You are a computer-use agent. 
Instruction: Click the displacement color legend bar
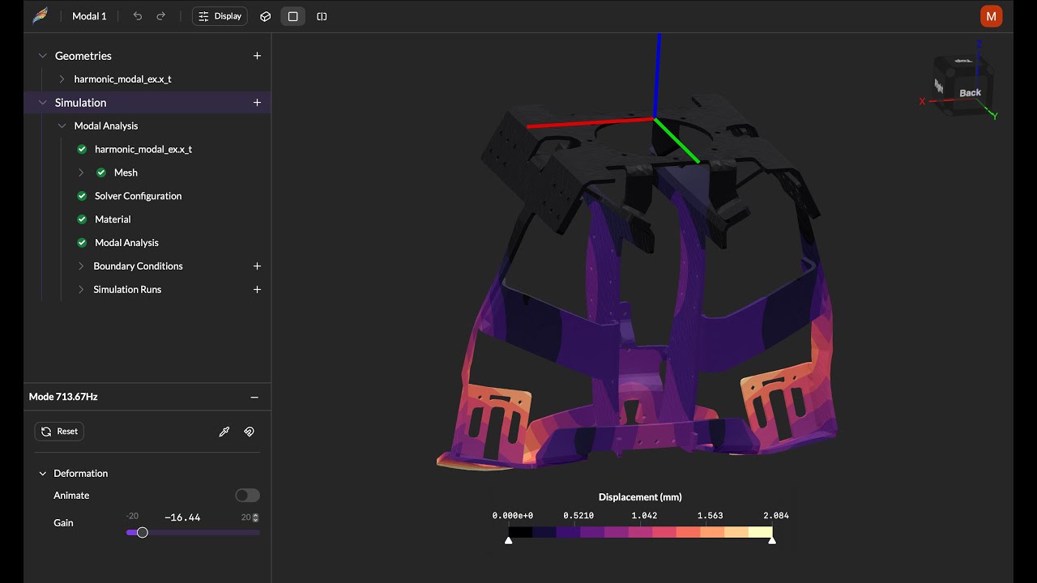tap(640, 532)
